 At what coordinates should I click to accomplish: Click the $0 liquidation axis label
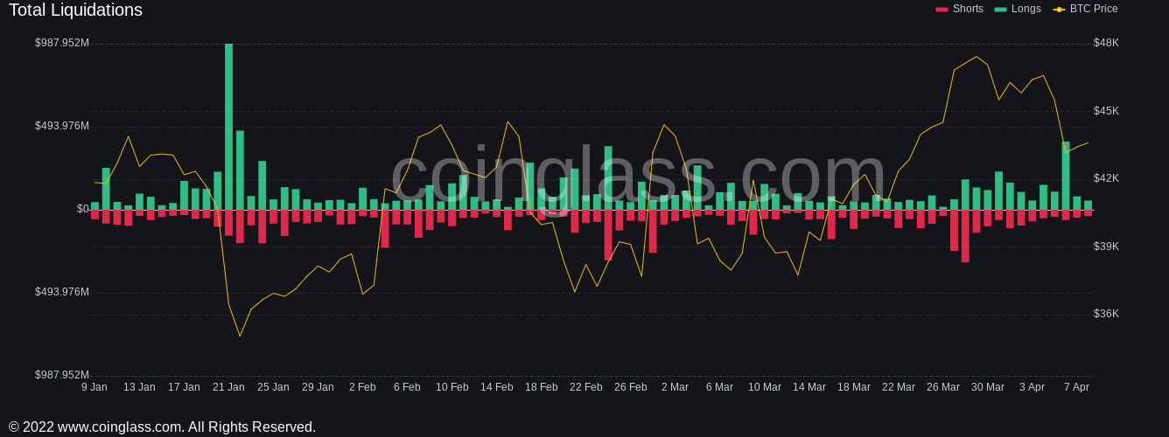[x=82, y=209]
